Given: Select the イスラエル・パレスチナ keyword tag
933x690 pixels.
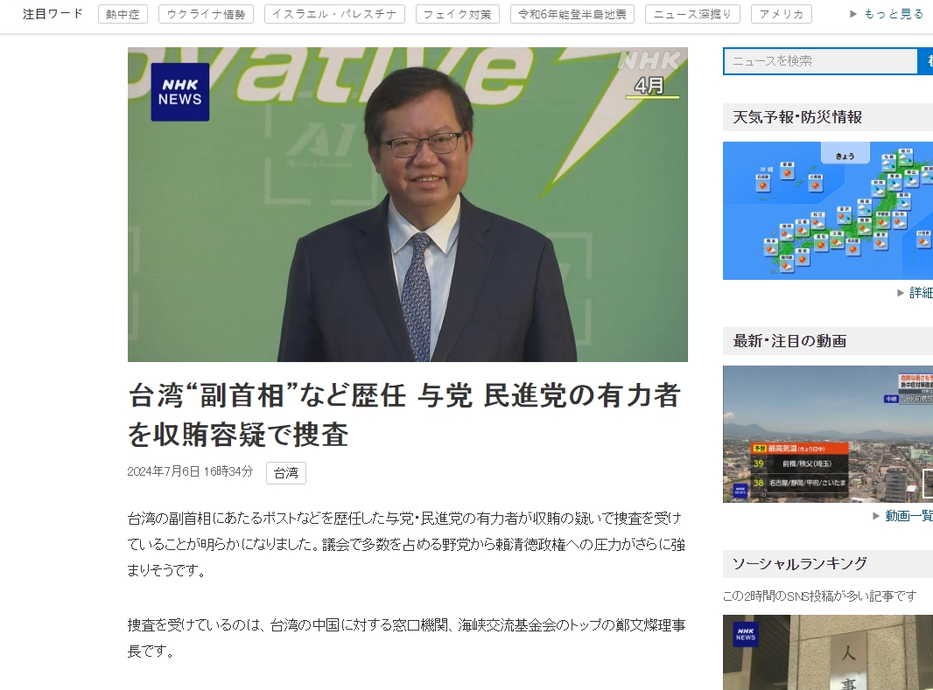Looking at the screenshot, I should [x=334, y=14].
